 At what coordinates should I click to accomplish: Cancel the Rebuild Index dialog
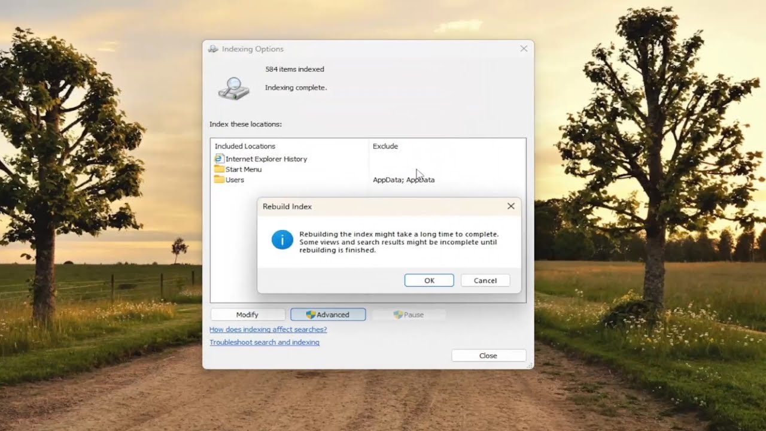coord(485,280)
